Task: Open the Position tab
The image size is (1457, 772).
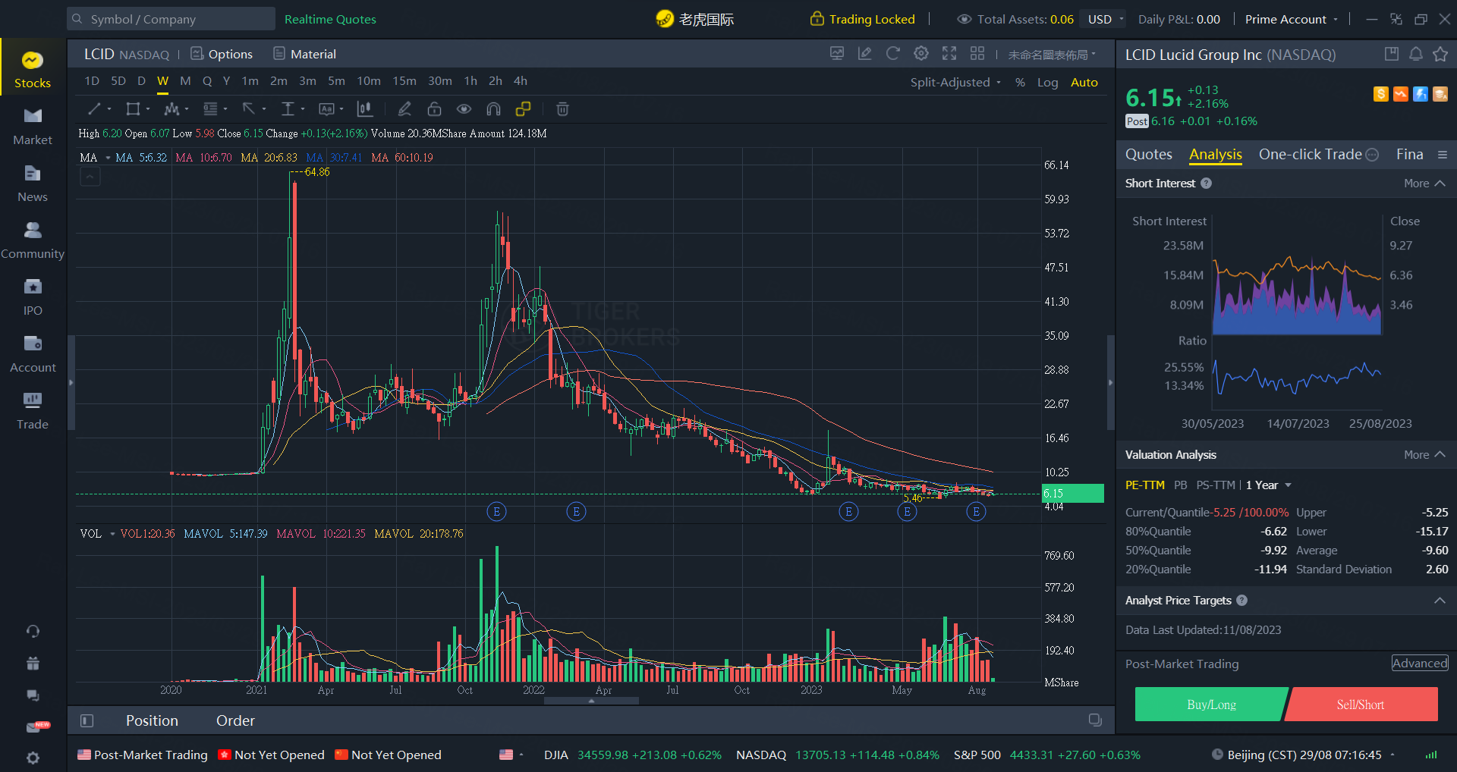Action: click(152, 720)
